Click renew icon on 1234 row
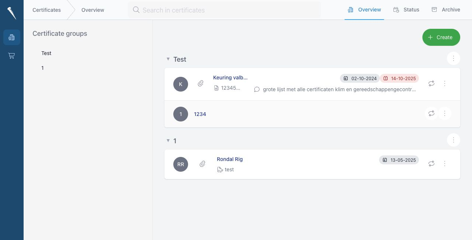472x240 pixels. tap(431, 113)
